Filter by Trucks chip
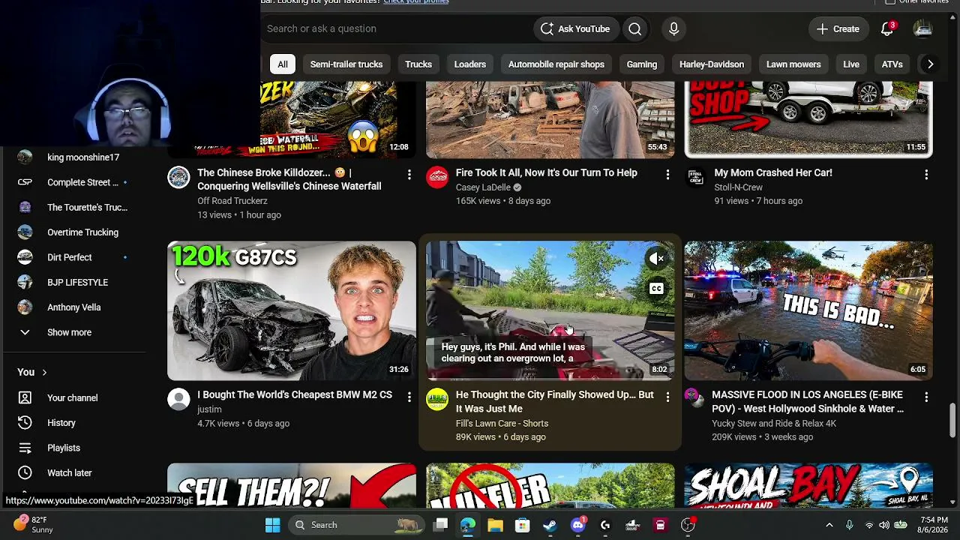Viewport: 960px width, 540px height. point(418,64)
